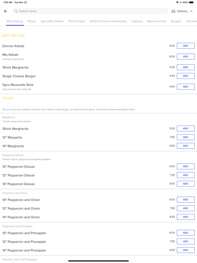This screenshot has width=197, height=263.
Task: Open the Delivery order type selector
Action: (x=182, y=11)
